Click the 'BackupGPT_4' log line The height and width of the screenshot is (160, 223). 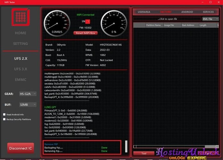tap(72, 97)
